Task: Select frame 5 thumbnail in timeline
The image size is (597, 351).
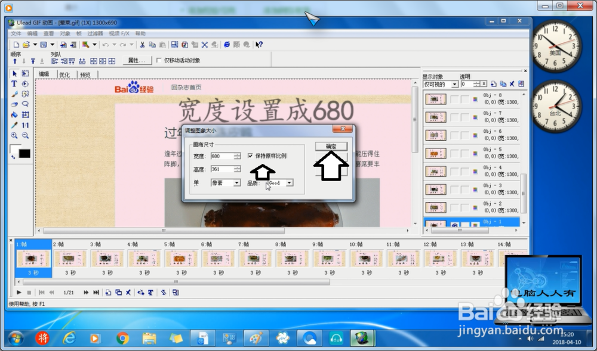Action: click(x=181, y=259)
